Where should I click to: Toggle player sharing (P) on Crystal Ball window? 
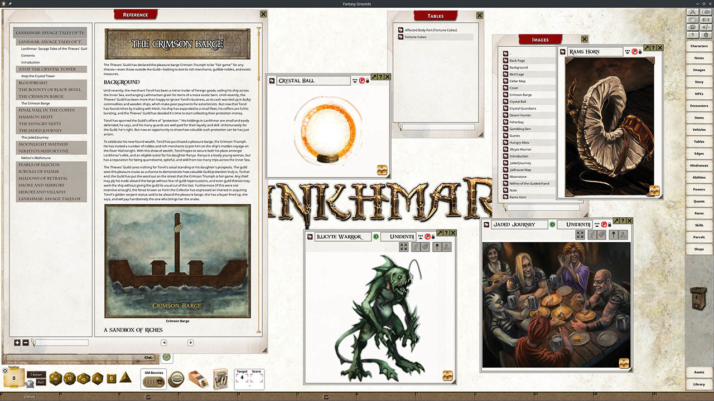pos(361,81)
